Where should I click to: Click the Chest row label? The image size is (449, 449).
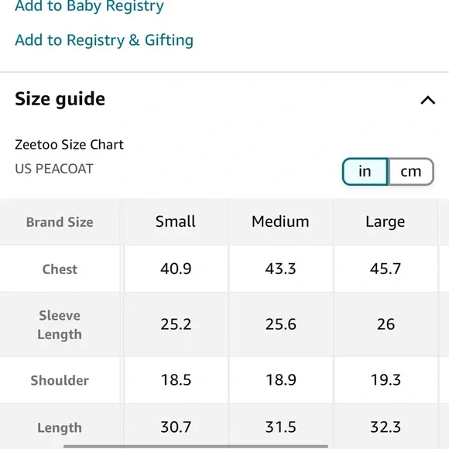[x=60, y=269]
